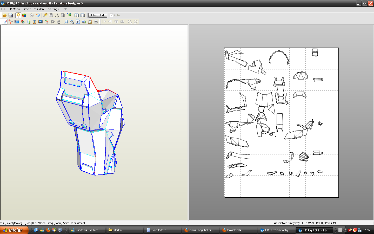
Task: Select the green flap edit tool
Action: 29,22
